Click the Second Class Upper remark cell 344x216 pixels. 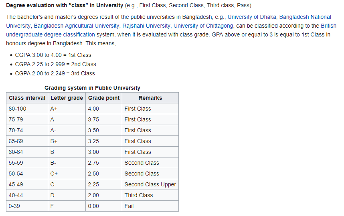pyautogui.click(x=150, y=184)
